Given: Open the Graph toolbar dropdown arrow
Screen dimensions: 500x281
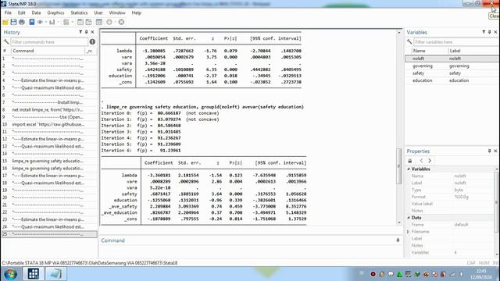Looking at the screenshot, I should (x=58, y=22).
